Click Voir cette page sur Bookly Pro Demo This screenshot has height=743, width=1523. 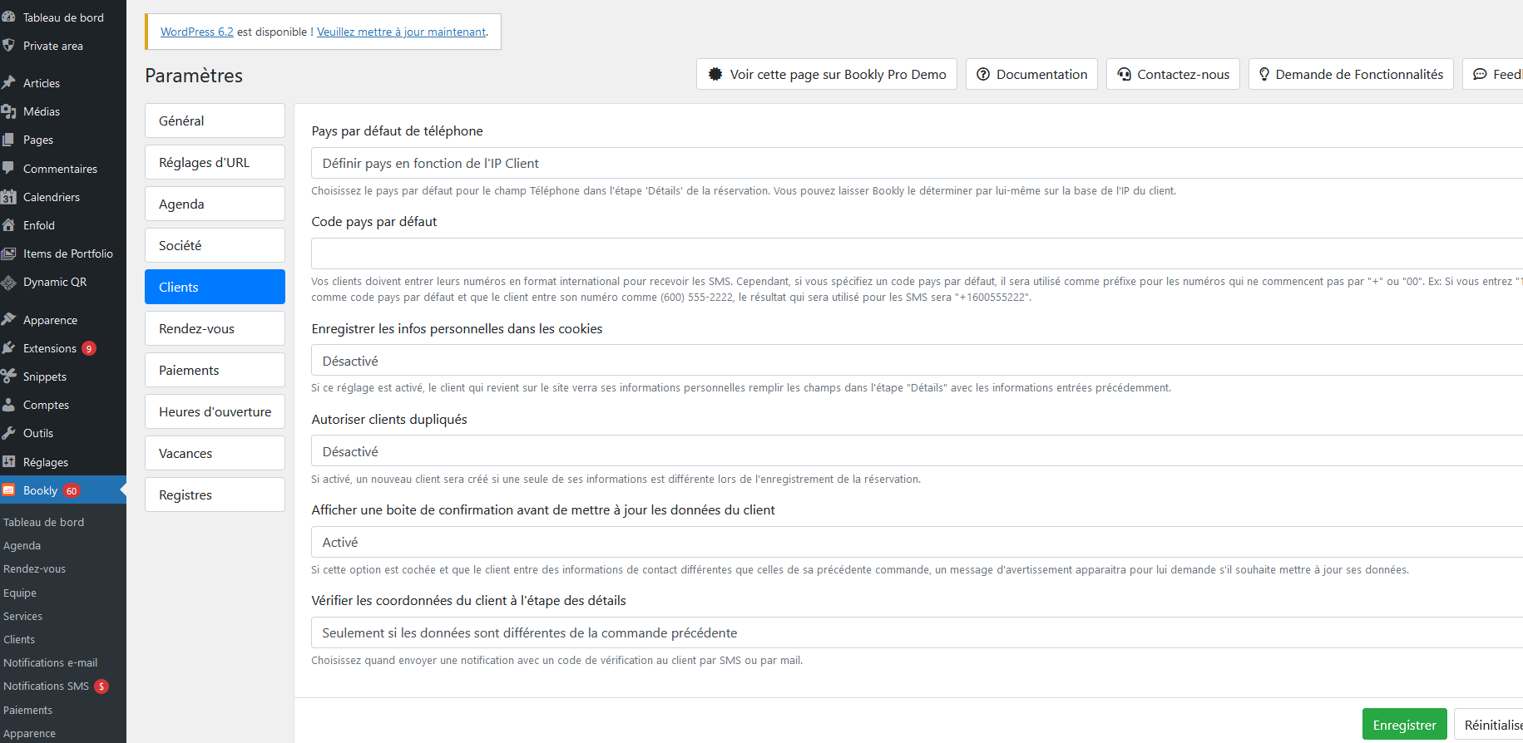point(827,74)
